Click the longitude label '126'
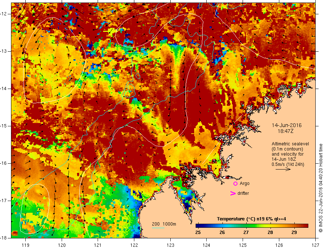Image resolution: width=323 pixels, height=249 pixels. (279, 245)
